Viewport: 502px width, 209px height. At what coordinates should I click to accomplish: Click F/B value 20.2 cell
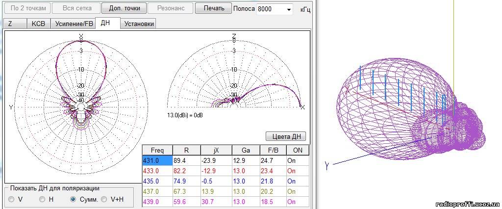coord(273,191)
